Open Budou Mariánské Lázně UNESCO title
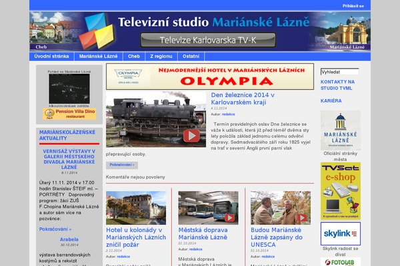The image size is (400, 266). click(x=277, y=237)
